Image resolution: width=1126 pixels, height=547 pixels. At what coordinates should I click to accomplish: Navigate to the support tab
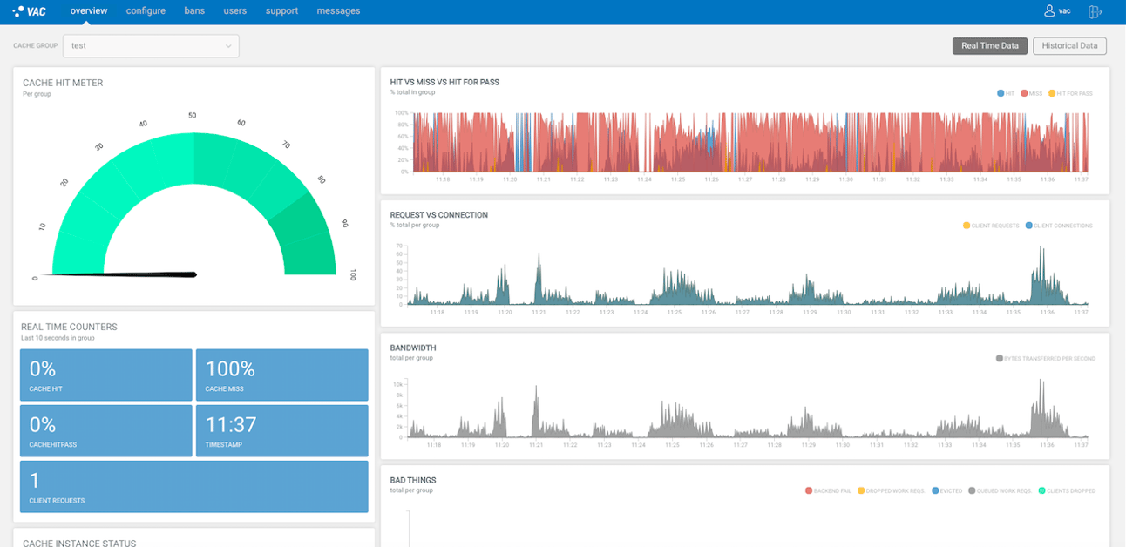[281, 11]
